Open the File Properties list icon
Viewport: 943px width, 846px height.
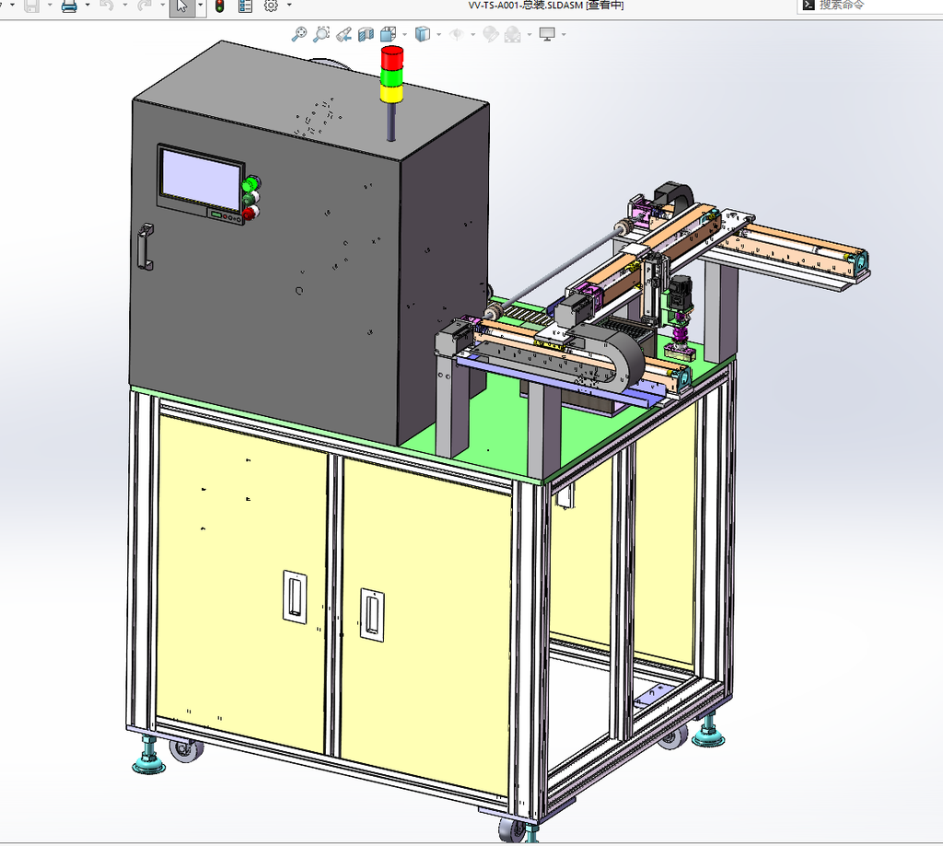(x=245, y=6)
